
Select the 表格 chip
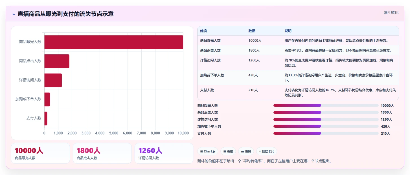pyautogui.click(x=228, y=151)
